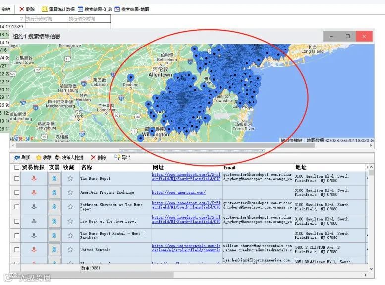Viewport: 385px width, 285px height.
Task: Click the splitter collapse handle below map
Action: pos(192,151)
